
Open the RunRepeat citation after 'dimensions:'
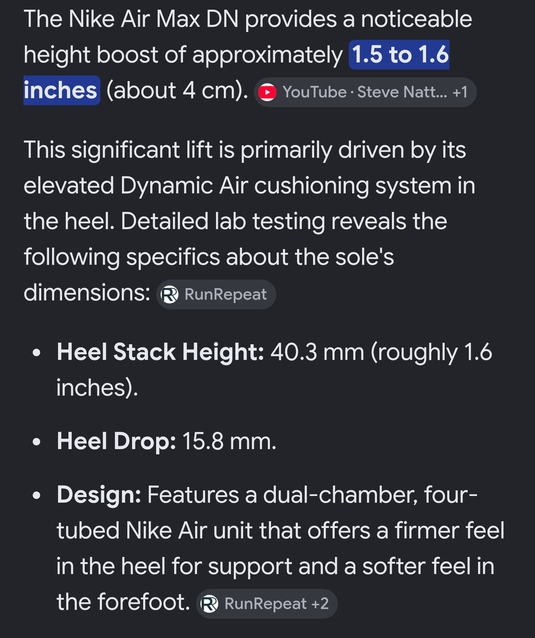[216, 294]
